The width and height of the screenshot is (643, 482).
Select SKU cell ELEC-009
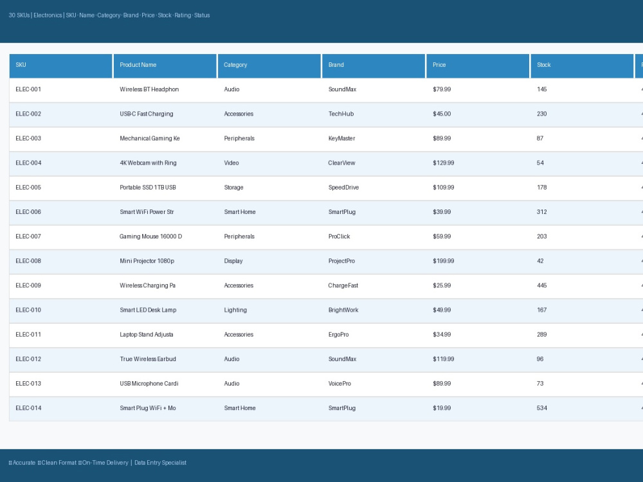(x=60, y=287)
